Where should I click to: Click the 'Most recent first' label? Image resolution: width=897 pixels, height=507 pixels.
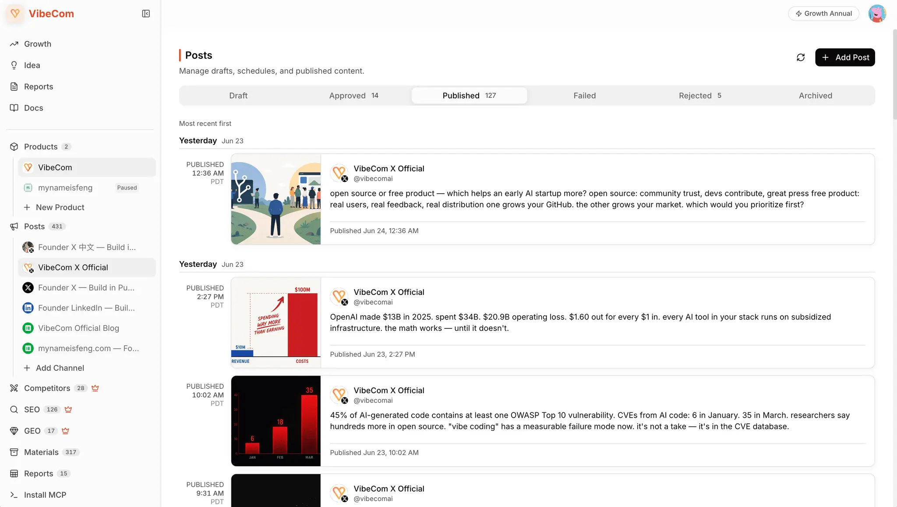coord(205,124)
